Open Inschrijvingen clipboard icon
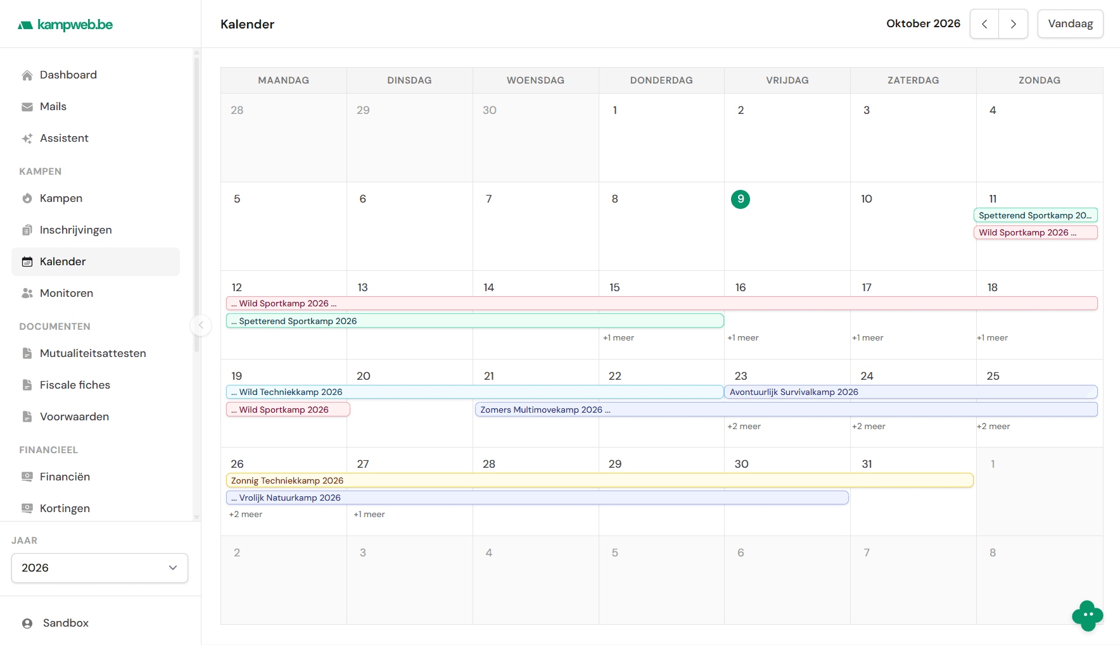This screenshot has height=645, width=1120. tap(27, 230)
